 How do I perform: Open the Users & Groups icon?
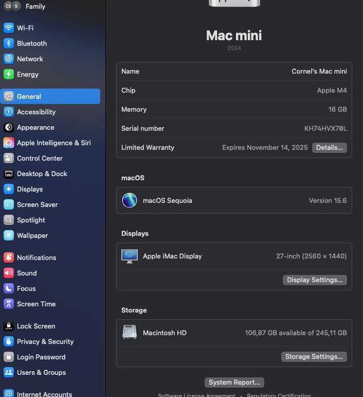[x=9, y=372]
